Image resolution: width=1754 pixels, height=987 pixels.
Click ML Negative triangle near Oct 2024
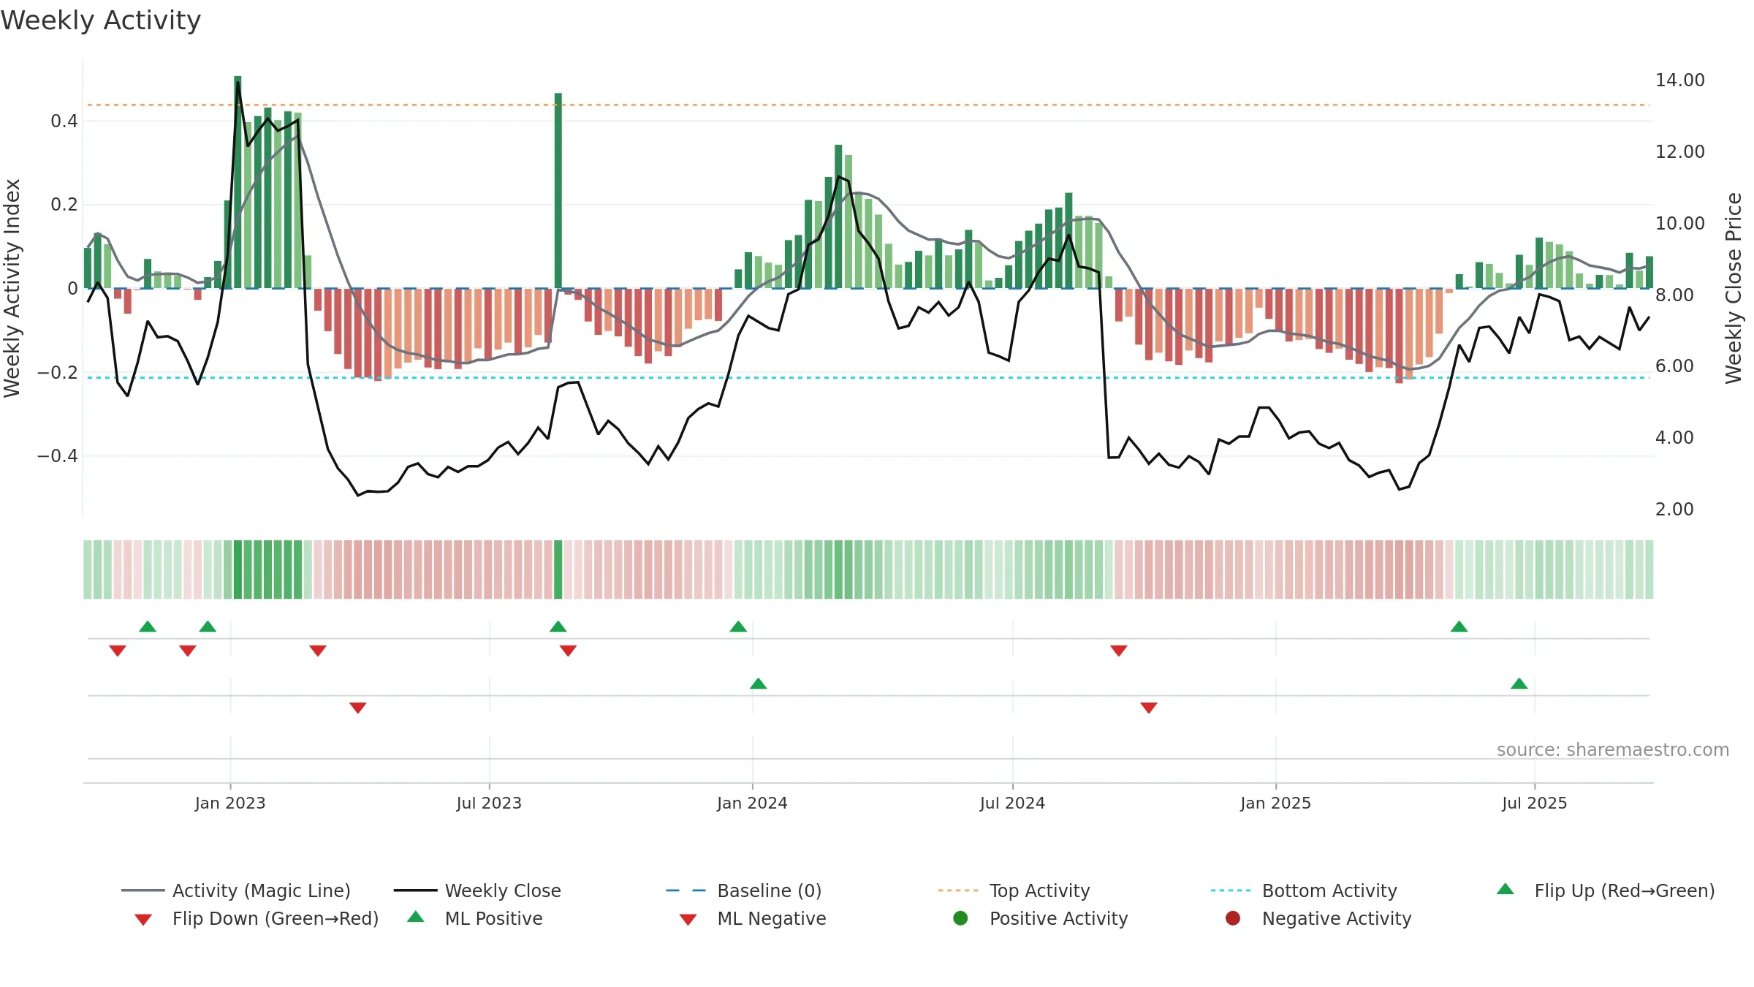1149,708
